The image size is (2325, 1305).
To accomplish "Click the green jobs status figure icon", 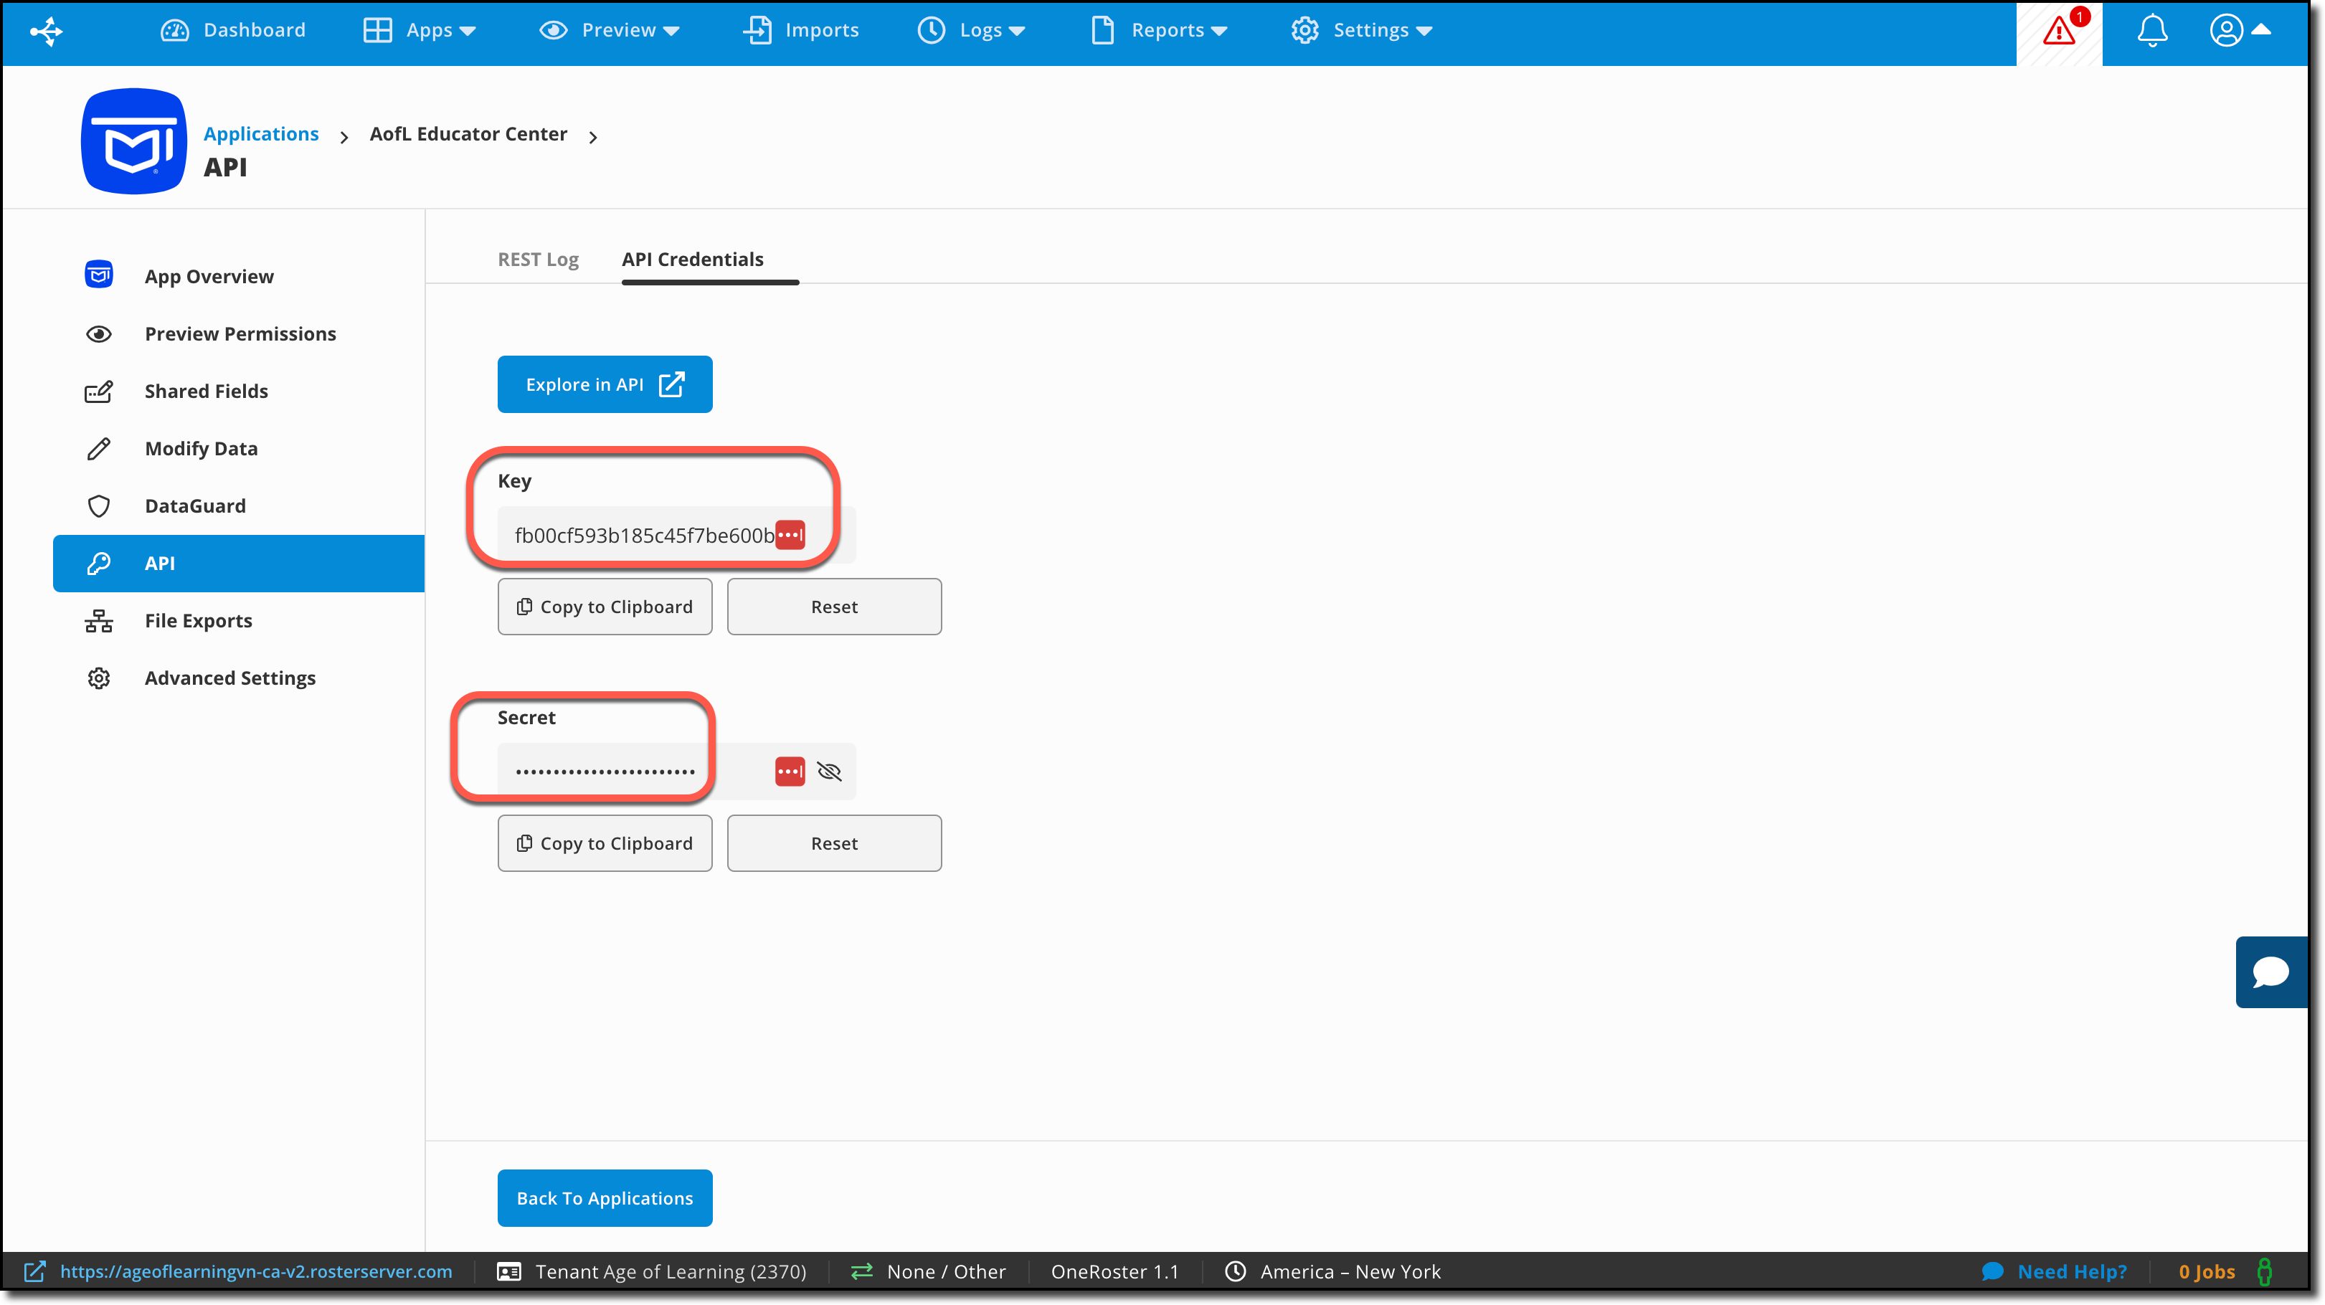I will point(2265,1273).
